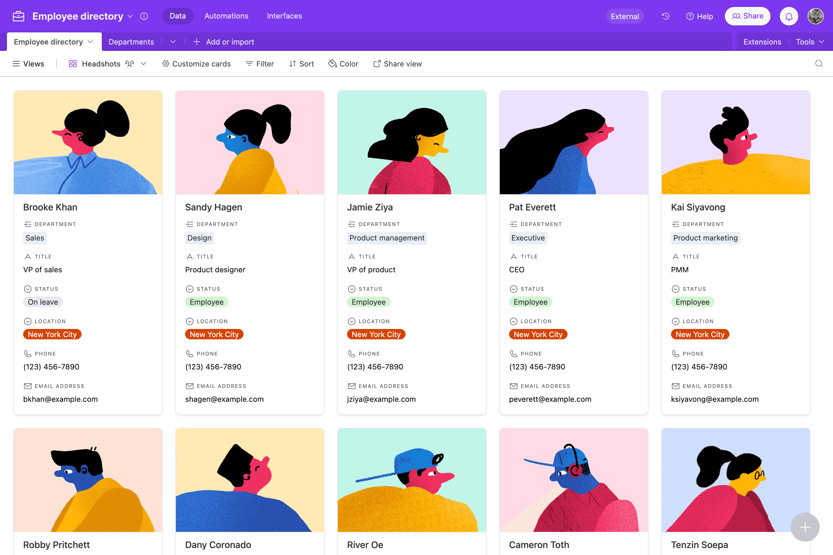Open River Oe's headshot image
833x555 pixels.
[412, 480]
